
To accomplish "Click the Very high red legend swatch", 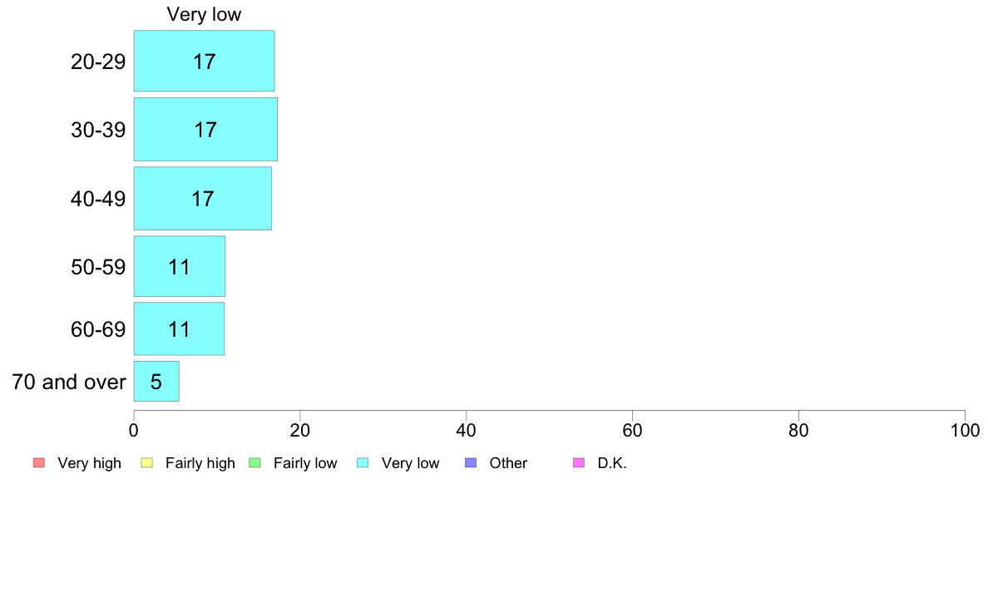I will [39, 462].
